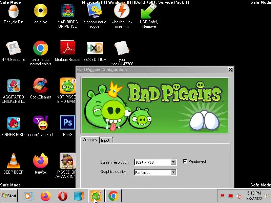The image size is (271, 203).
Task: Open the Start menu
Action: [9, 196]
